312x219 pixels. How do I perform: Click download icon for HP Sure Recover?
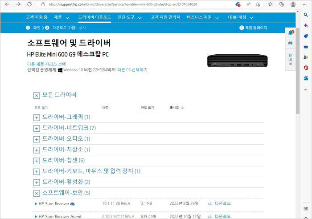(x=210, y=203)
